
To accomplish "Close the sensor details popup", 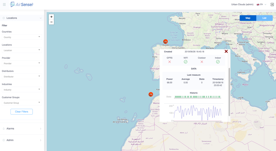I will pyautogui.click(x=226, y=51).
